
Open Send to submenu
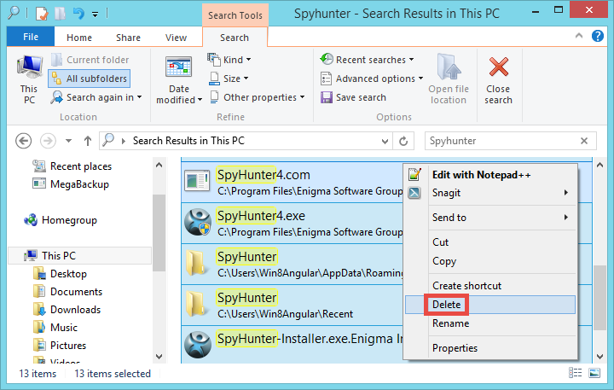click(x=491, y=218)
